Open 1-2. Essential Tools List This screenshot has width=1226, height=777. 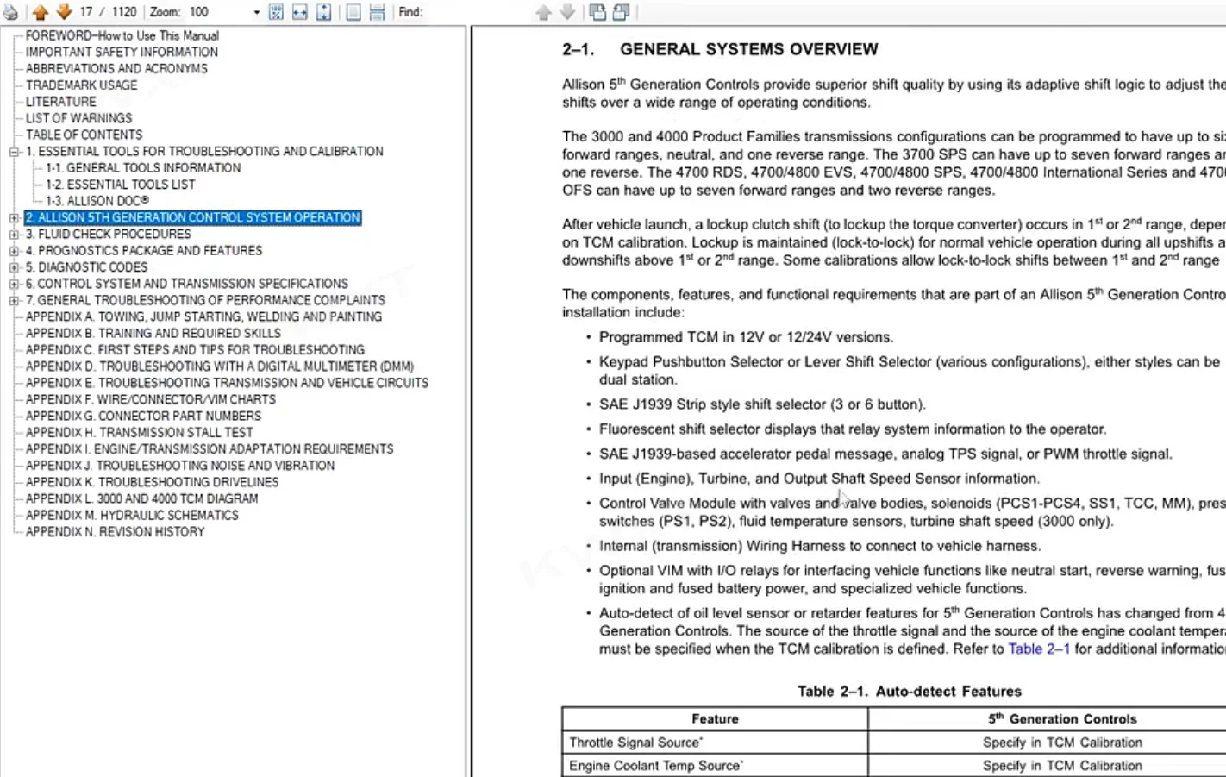click(x=120, y=184)
